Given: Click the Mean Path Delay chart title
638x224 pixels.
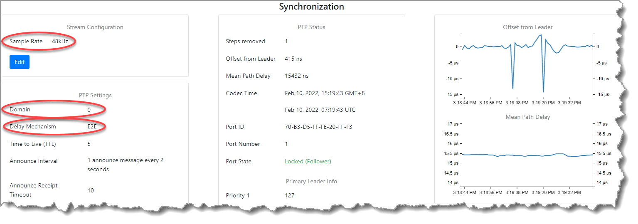Looking at the screenshot, I should tap(527, 117).
